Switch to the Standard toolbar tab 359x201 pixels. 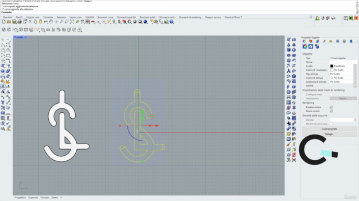tap(7, 17)
